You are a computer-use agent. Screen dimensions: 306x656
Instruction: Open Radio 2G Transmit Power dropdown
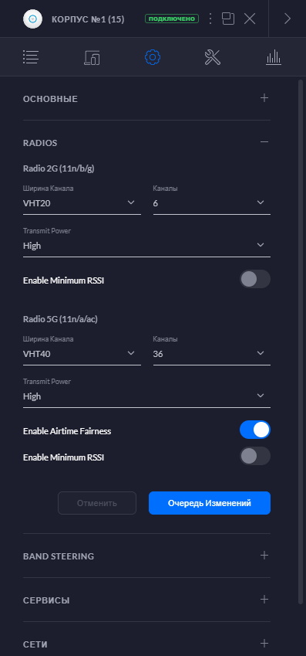[x=146, y=246]
